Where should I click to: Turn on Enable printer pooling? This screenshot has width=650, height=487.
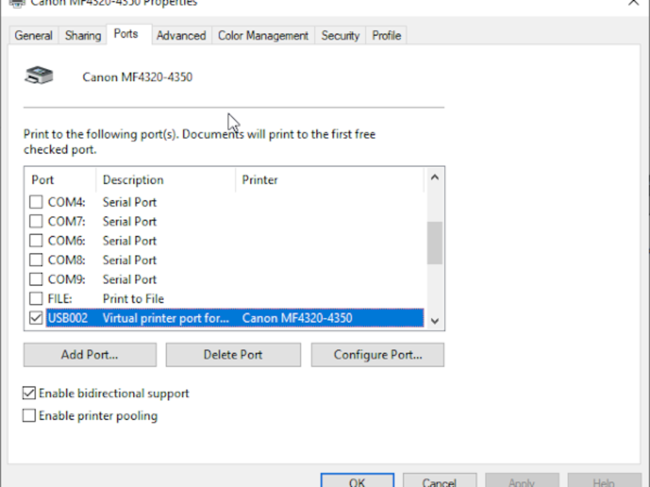click(29, 416)
